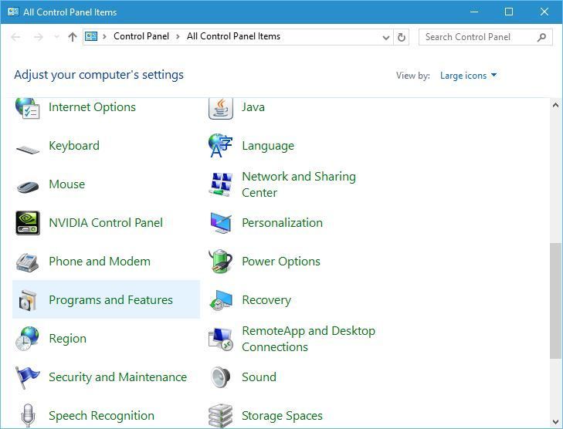
Task: Refresh the Control Panel view
Action: [x=402, y=37]
